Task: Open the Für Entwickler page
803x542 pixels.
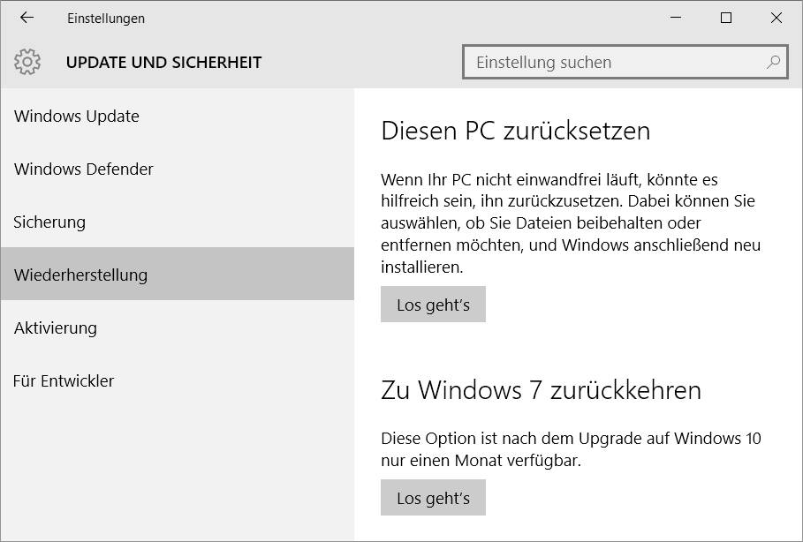Action: tap(63, 380)
